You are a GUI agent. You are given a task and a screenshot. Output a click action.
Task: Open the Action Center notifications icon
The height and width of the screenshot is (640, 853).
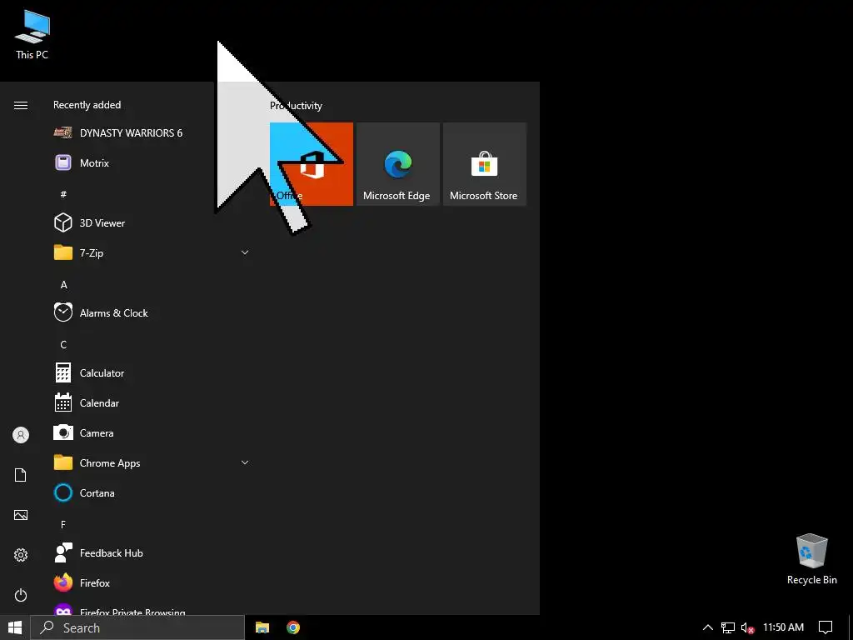[826, 627]
